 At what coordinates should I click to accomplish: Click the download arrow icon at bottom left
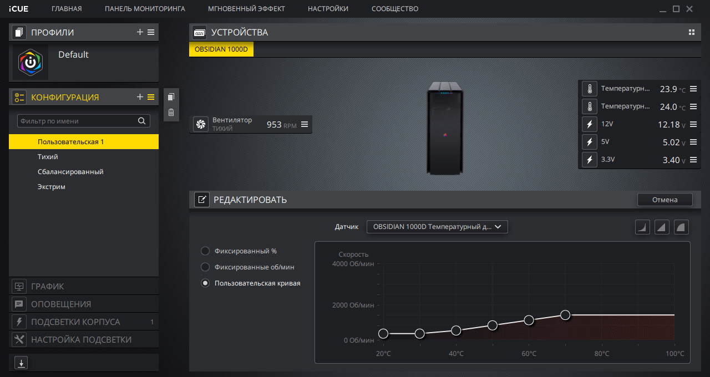pyautogui.click(x=21, y=363)
